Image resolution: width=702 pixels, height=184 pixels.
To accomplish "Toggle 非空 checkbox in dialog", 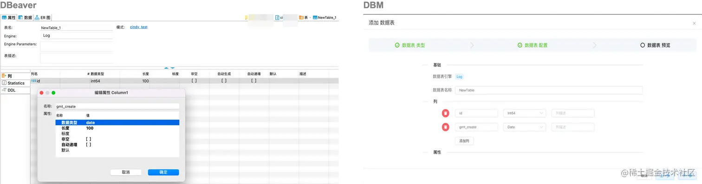I will pos(89,139).
